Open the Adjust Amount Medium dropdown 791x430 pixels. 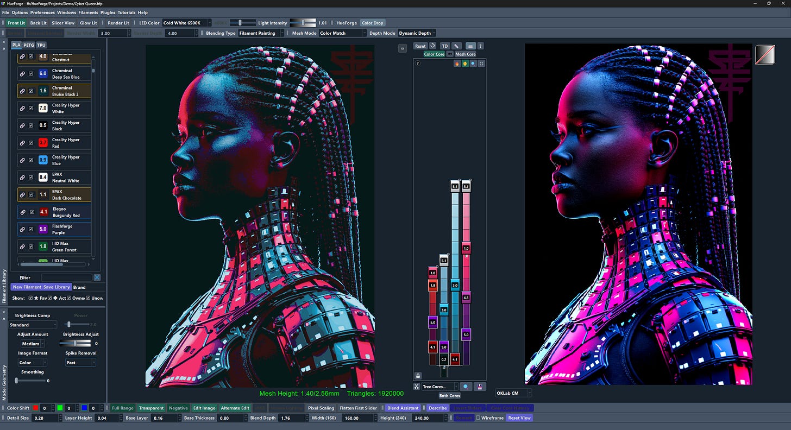coord(33,344)
